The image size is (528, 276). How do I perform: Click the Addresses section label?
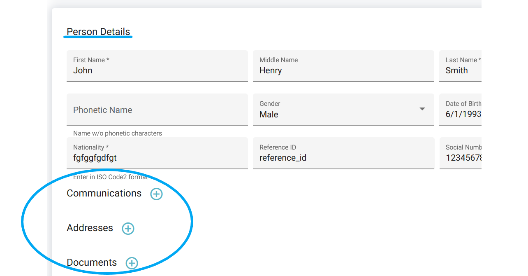click(x=90, y=228)
